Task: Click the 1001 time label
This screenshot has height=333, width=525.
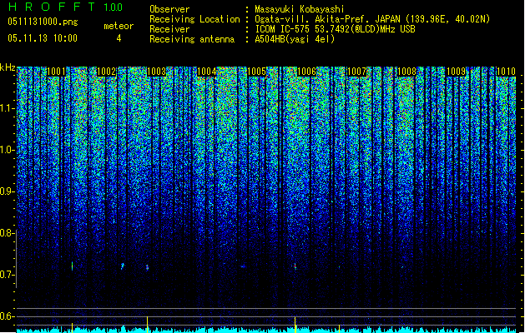Action: [56, 72]
